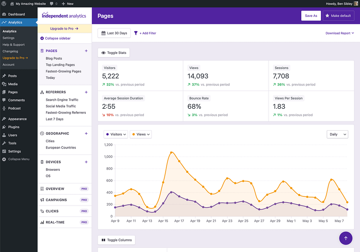Viewport: 360px width, 252px height.
Task: Open the Visitors metric dropdown
Action: click(116, 134)
